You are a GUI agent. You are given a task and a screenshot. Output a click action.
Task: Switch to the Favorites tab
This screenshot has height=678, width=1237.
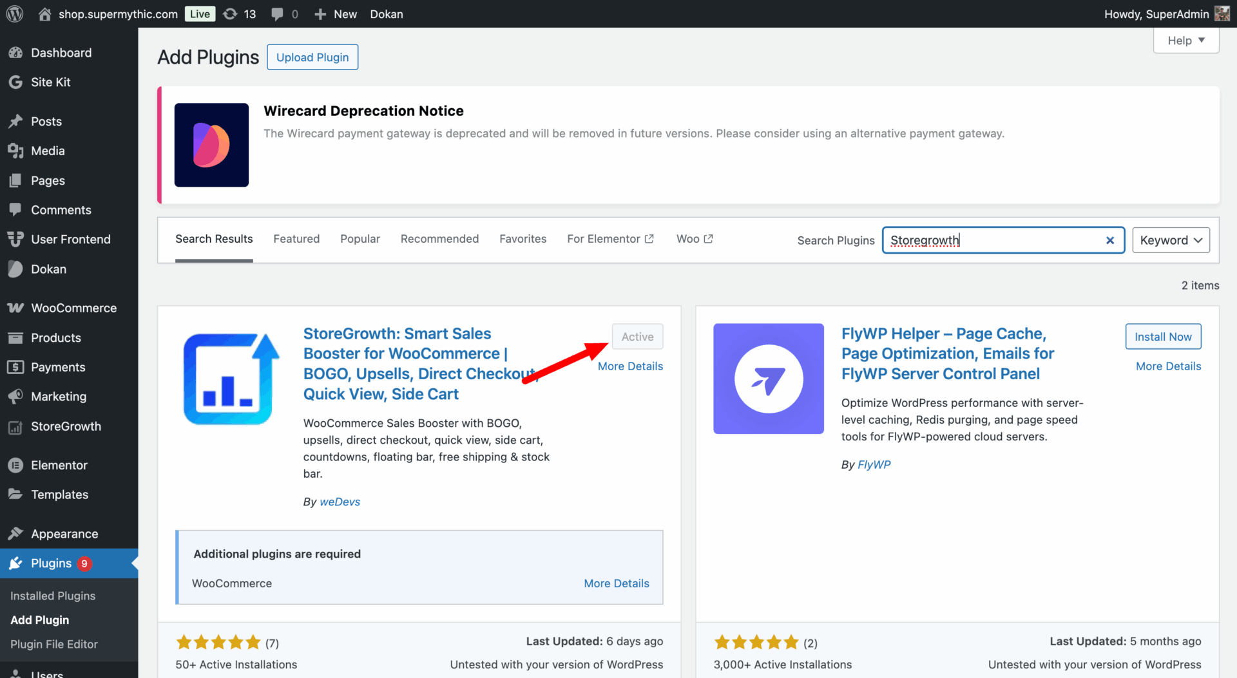click(x=523, y=239)
